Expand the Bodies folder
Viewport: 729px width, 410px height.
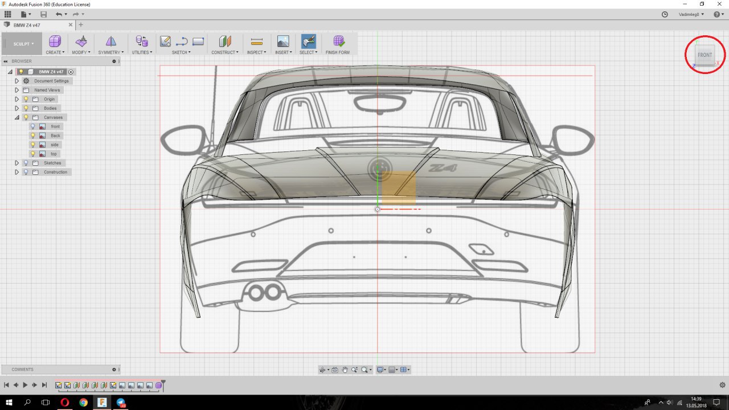tap(17, 108)
